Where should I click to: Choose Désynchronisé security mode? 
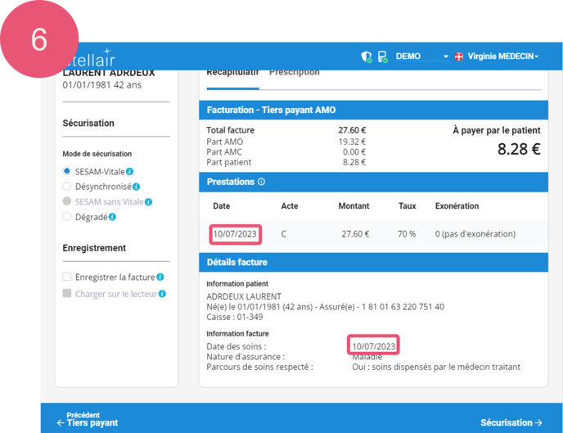(x=67, y=187)
